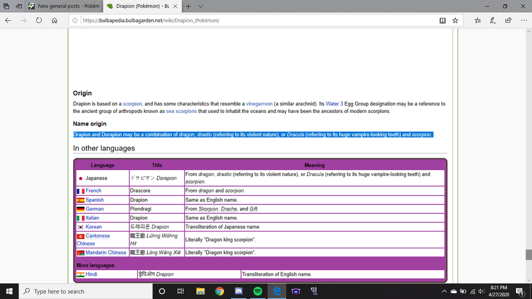Refresh the Drapion page

39,20
